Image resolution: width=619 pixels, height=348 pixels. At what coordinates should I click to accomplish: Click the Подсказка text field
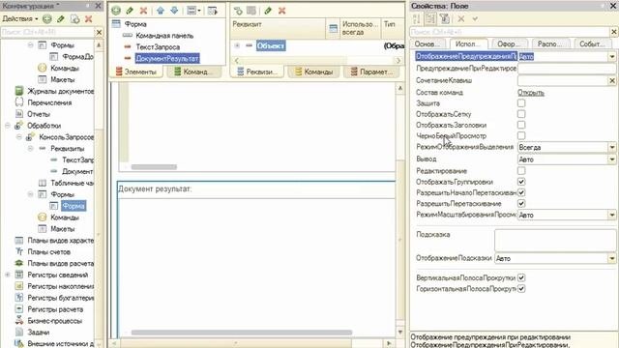click(554, 240)
